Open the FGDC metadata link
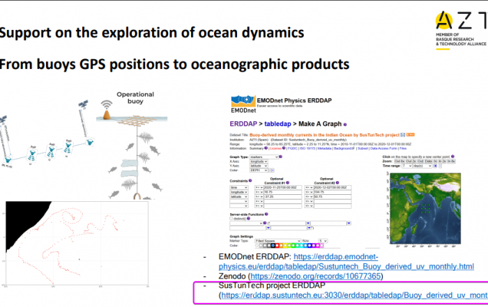Viewport: 488px width, 307px height. pyautogui.click(x=293, y=148)
